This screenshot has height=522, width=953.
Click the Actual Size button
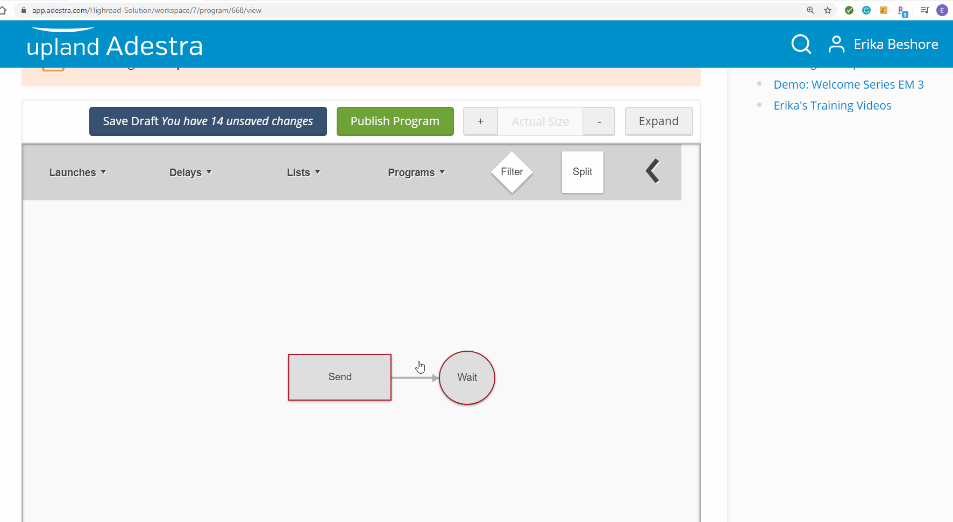click(x=540, y=121)
